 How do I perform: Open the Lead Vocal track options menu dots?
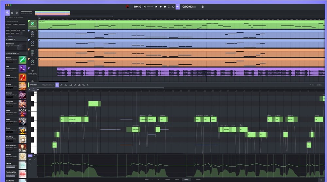coord(37,21)
